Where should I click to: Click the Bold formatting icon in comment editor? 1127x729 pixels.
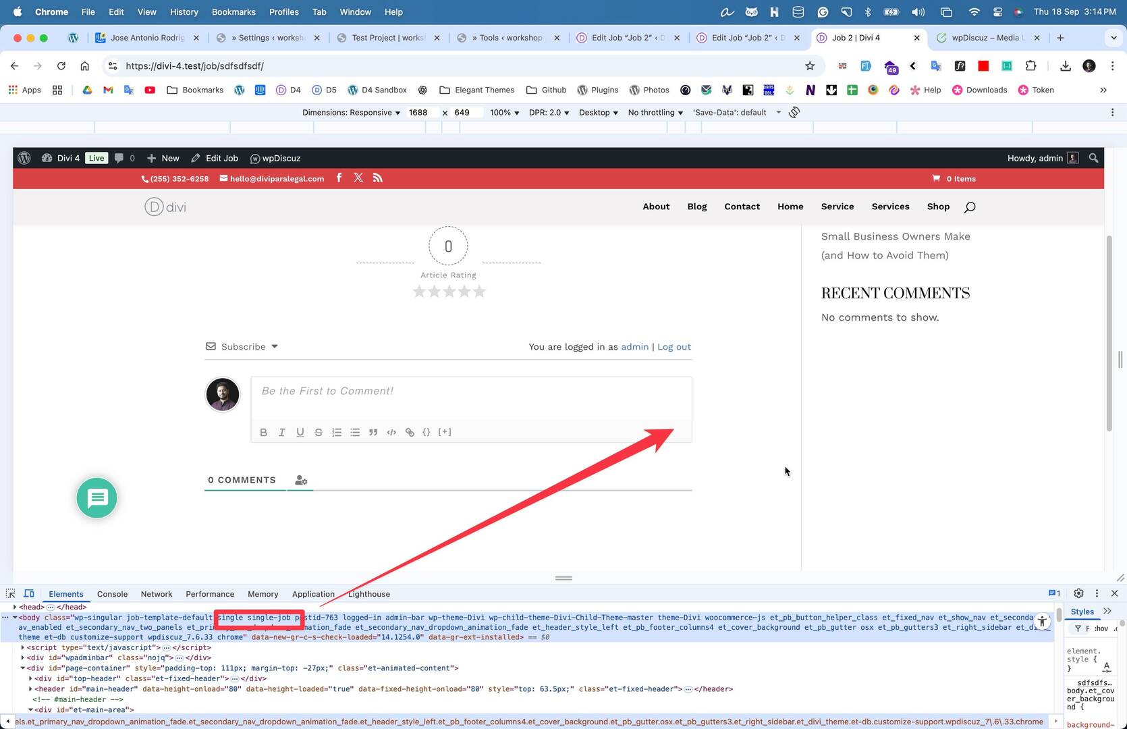pyautogui.click(x=264, y=432)
